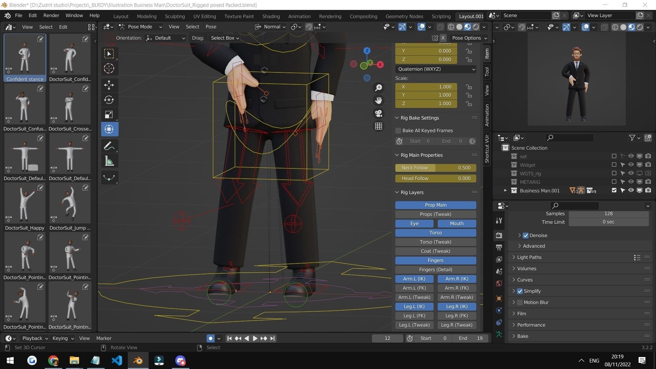Open the Pose menu in viewport header
Image resolution: width=656 pixels, height=369 pixels.
point(211,27)
